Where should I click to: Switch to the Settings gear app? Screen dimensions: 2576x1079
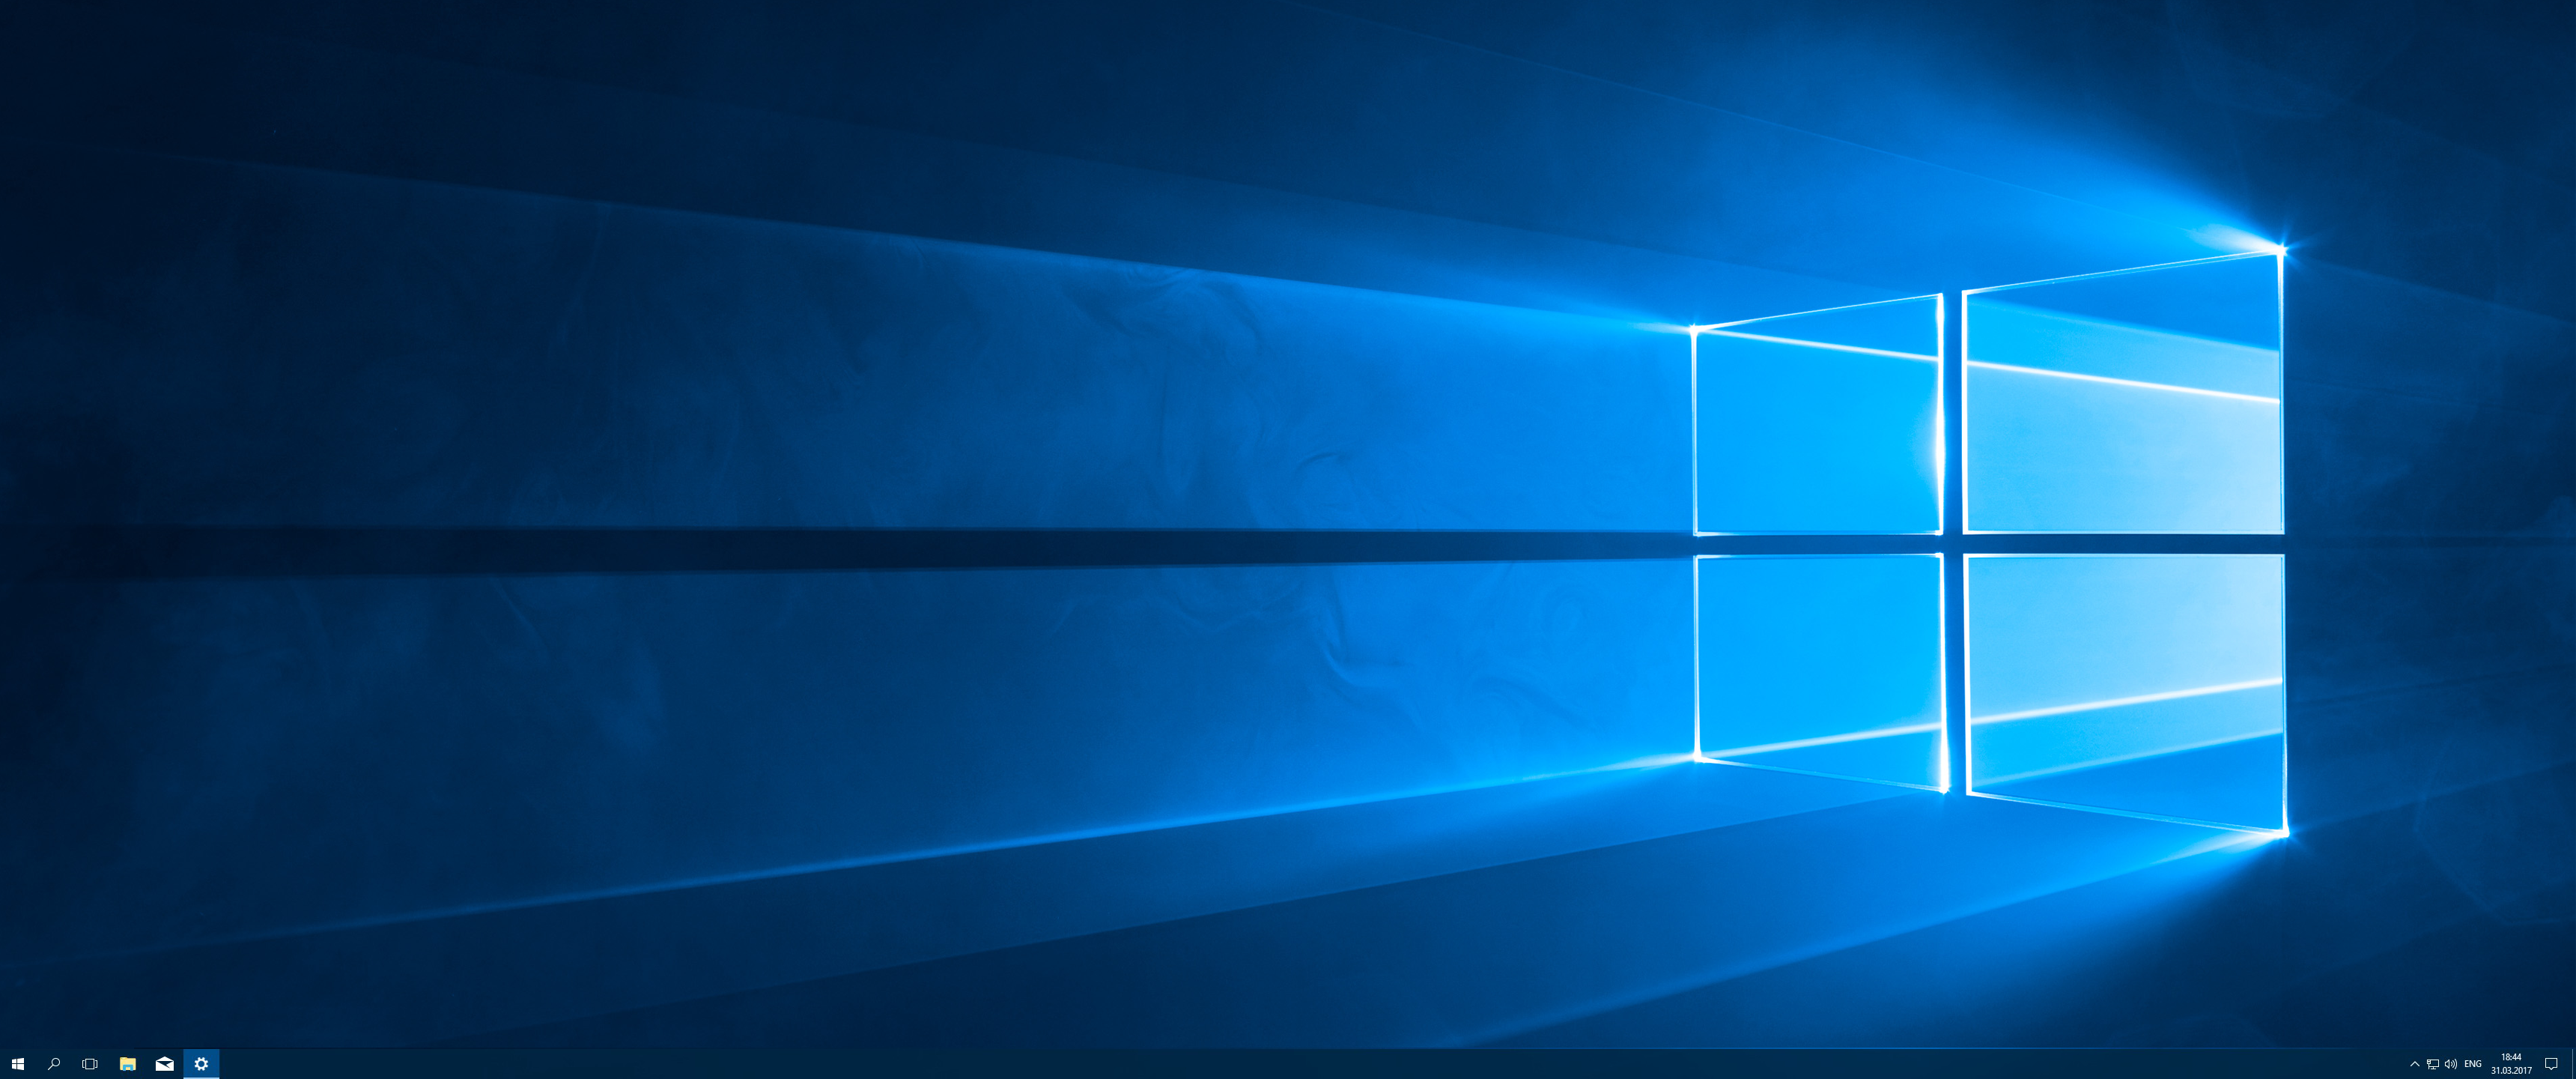[x=201, y=1064]
